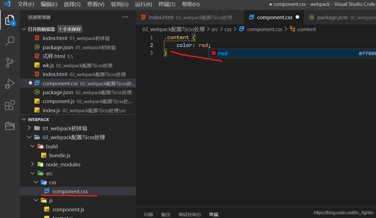The height and width of the screenshot is (218, 376).
Task: Select the red autocomplete suggestion
Action: click(292, 53)
